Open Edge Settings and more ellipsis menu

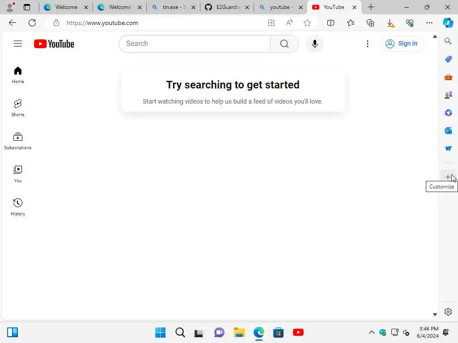[429, 23]
